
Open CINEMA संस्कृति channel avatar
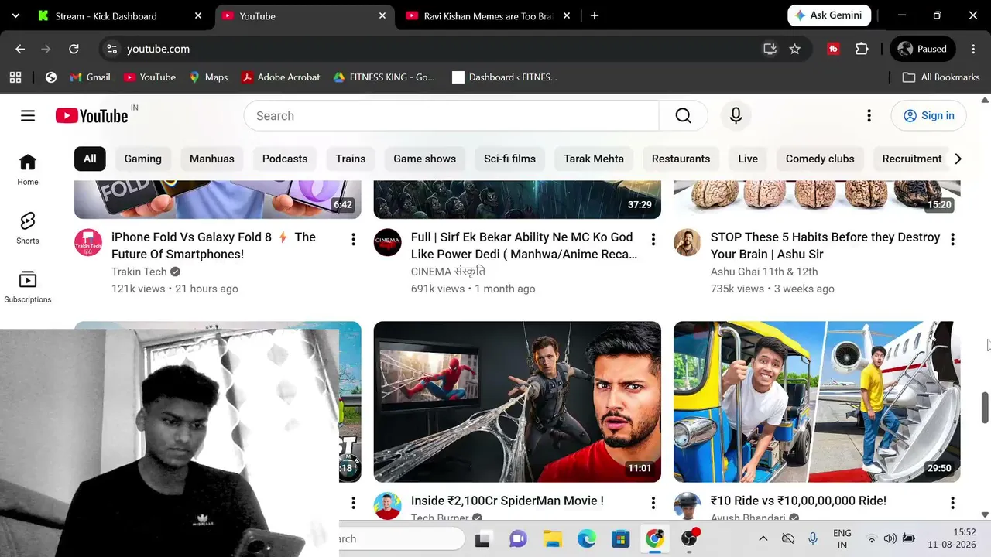point(388,242)
